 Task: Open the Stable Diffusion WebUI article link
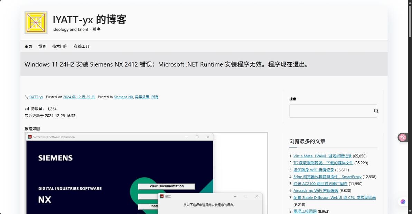pos(335,197)
